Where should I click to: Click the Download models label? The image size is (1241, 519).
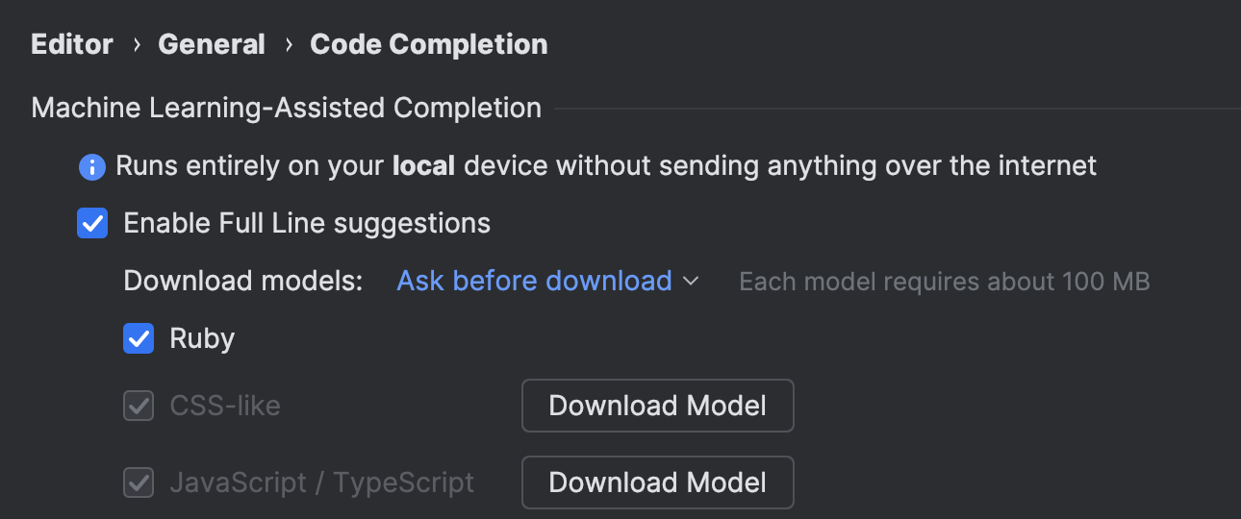pos(243,282)
